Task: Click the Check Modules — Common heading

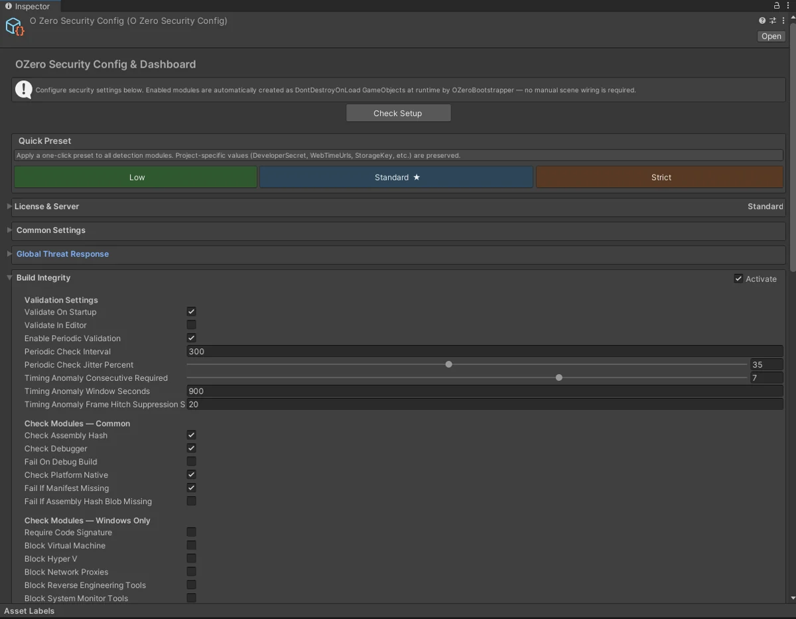Action: (77, 423)
